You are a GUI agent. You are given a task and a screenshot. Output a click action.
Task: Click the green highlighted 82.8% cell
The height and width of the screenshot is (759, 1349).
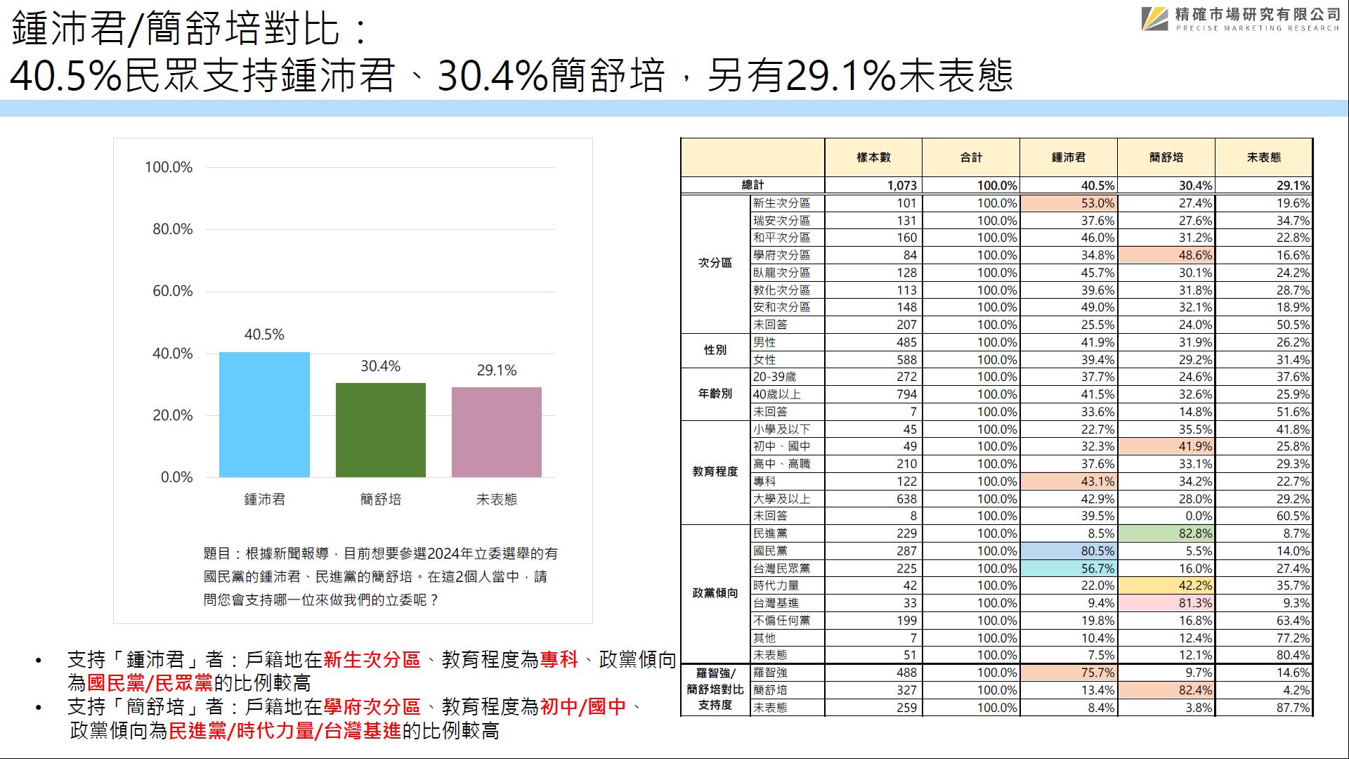(1166, 533)
